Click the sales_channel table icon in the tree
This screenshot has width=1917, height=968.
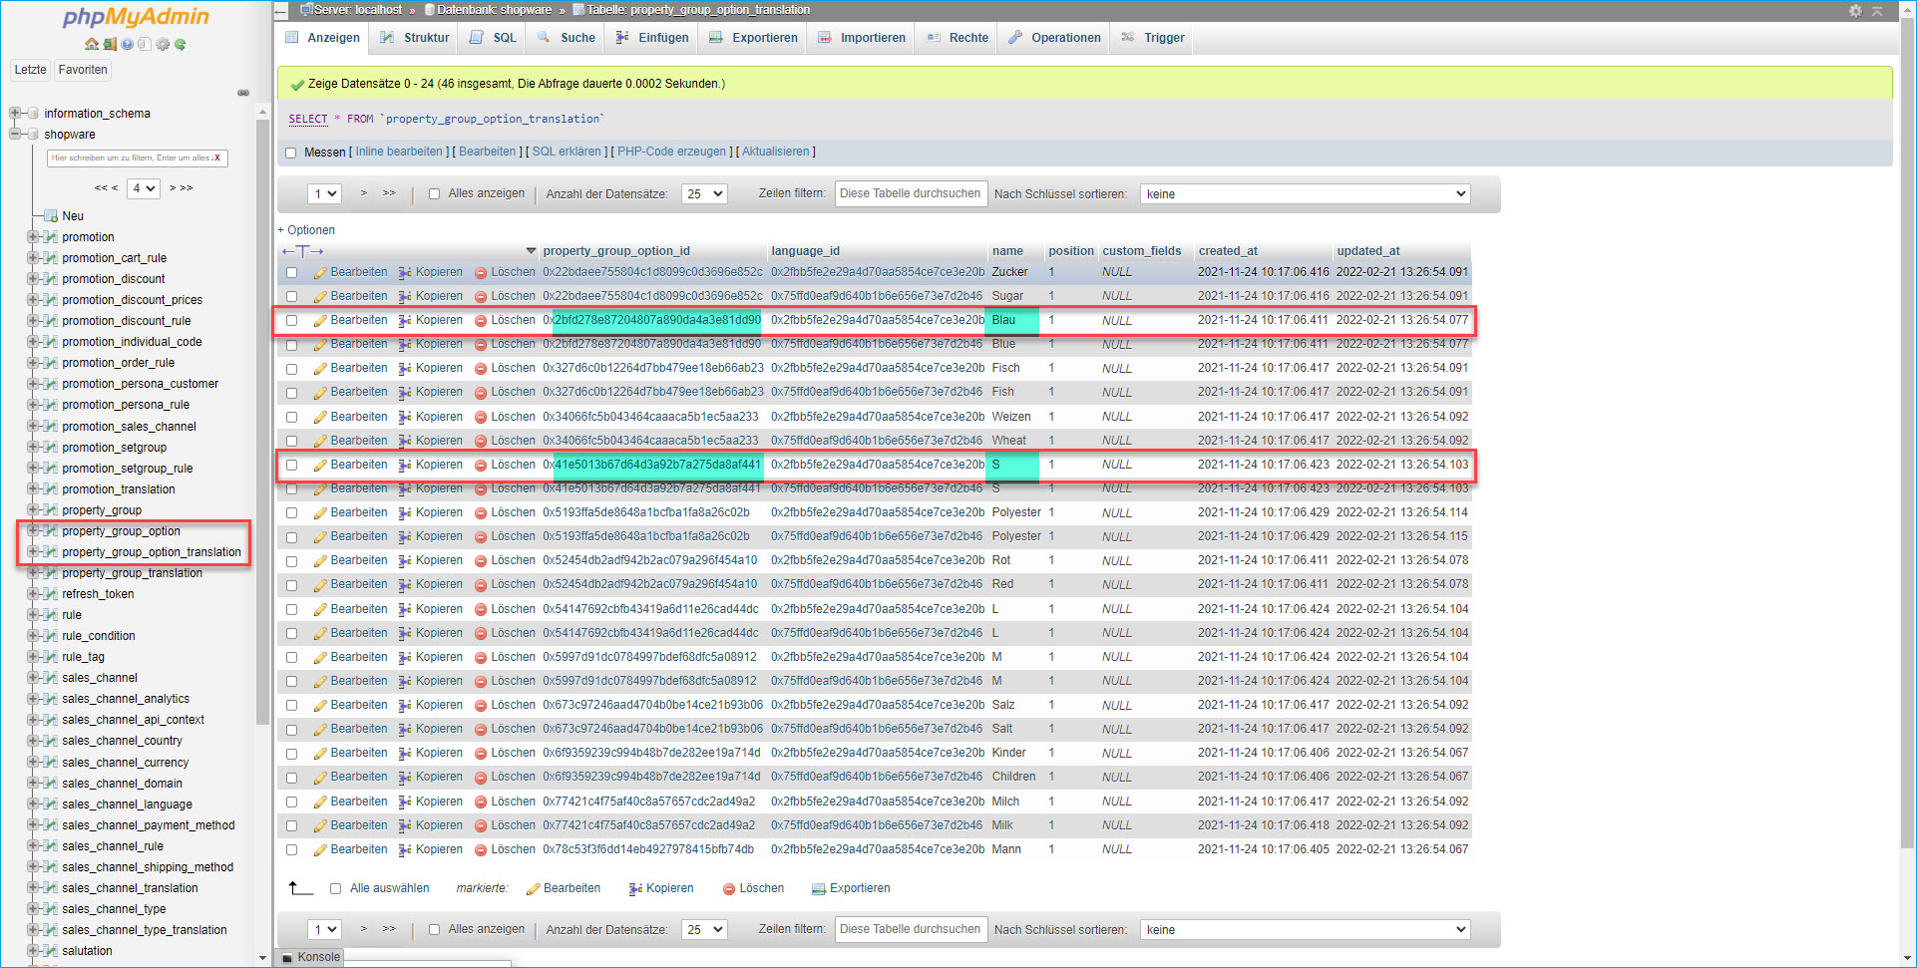pos(51,678)
